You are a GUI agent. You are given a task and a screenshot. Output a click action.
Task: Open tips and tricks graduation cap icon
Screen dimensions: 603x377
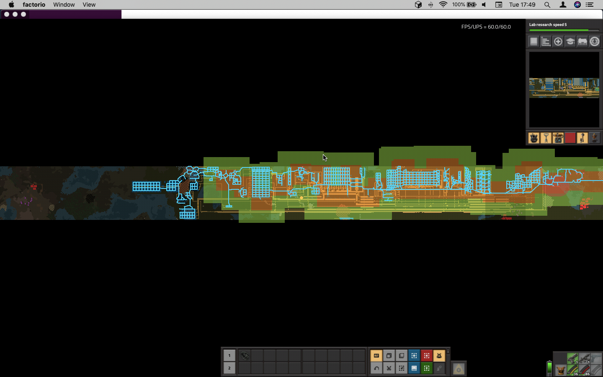coord(570,41)
